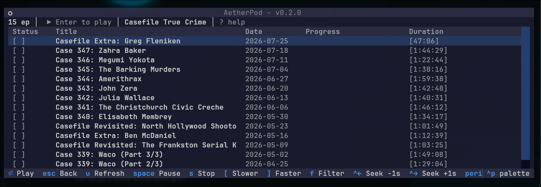Open the ^p palette command
Image resolution: width=541 pixels, height=187 pixels.
pos(508,174)
